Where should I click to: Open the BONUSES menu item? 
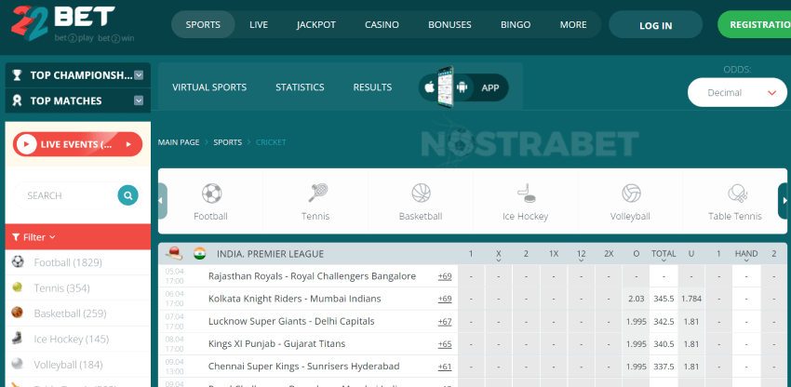(449, 25)
